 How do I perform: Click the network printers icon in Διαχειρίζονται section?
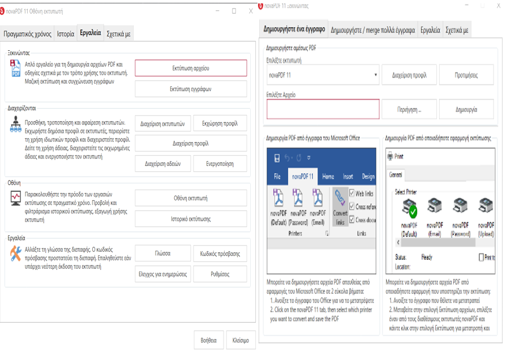(15, 125)
